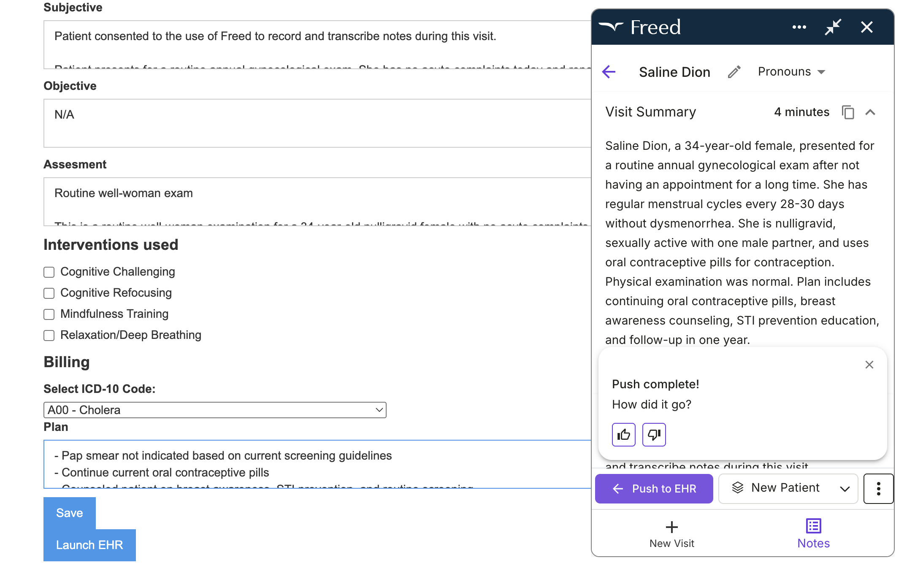This screenshot has width=915, height=563.
Task: Check the Mindfulness Training option
Action: click(x=49, y=314)
